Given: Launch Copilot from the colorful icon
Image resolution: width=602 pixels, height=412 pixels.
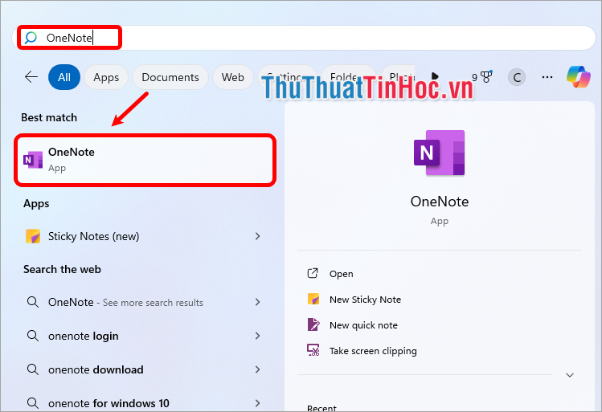Looking at the screenshot, I should click(x=578, y=77).
